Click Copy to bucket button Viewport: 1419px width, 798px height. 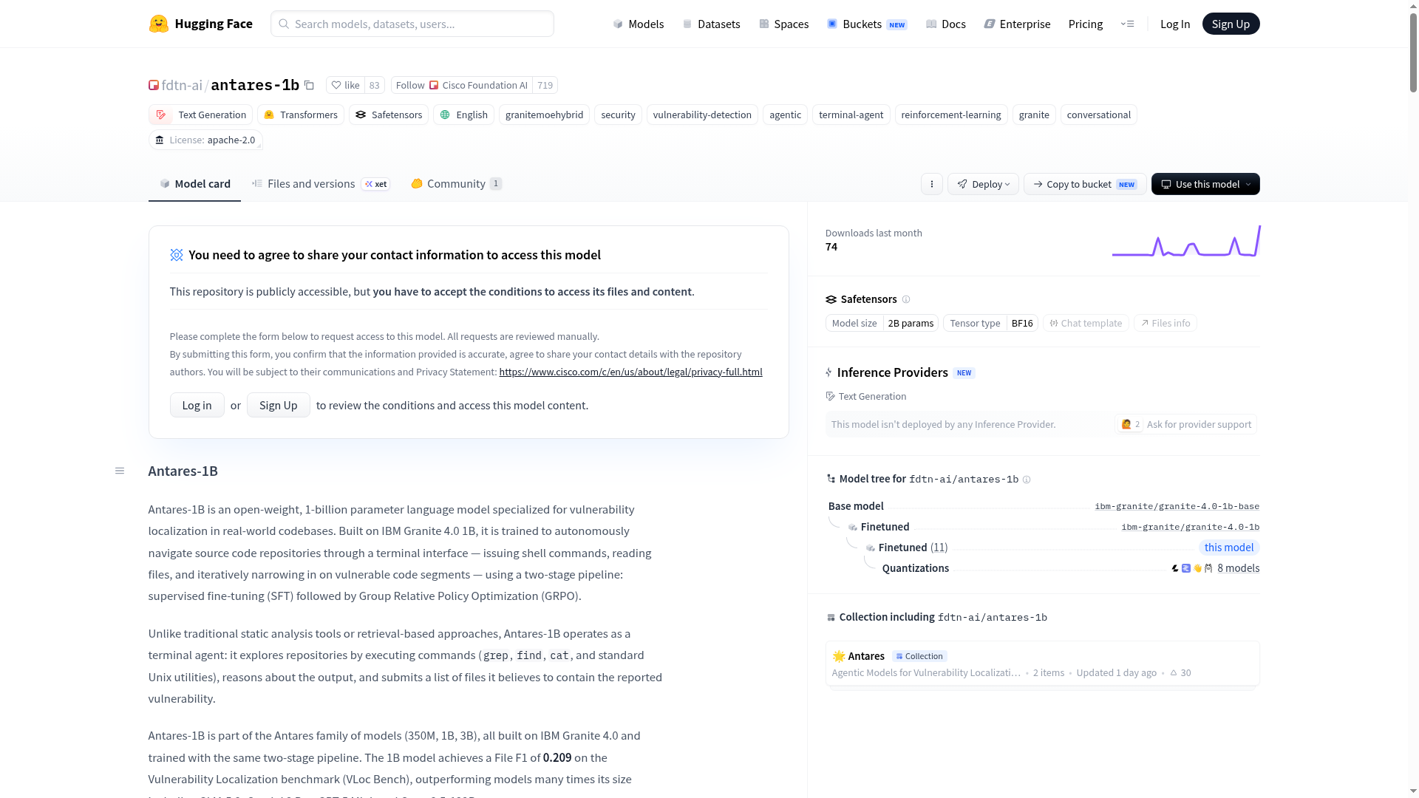[1085, 184]
